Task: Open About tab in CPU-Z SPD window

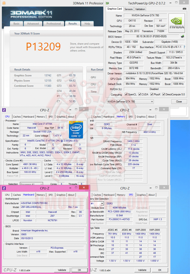Action: coord(151,195)
